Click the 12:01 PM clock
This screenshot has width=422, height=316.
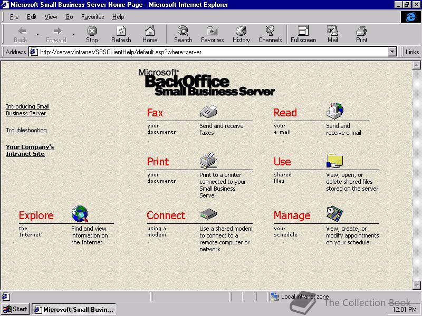404,310
